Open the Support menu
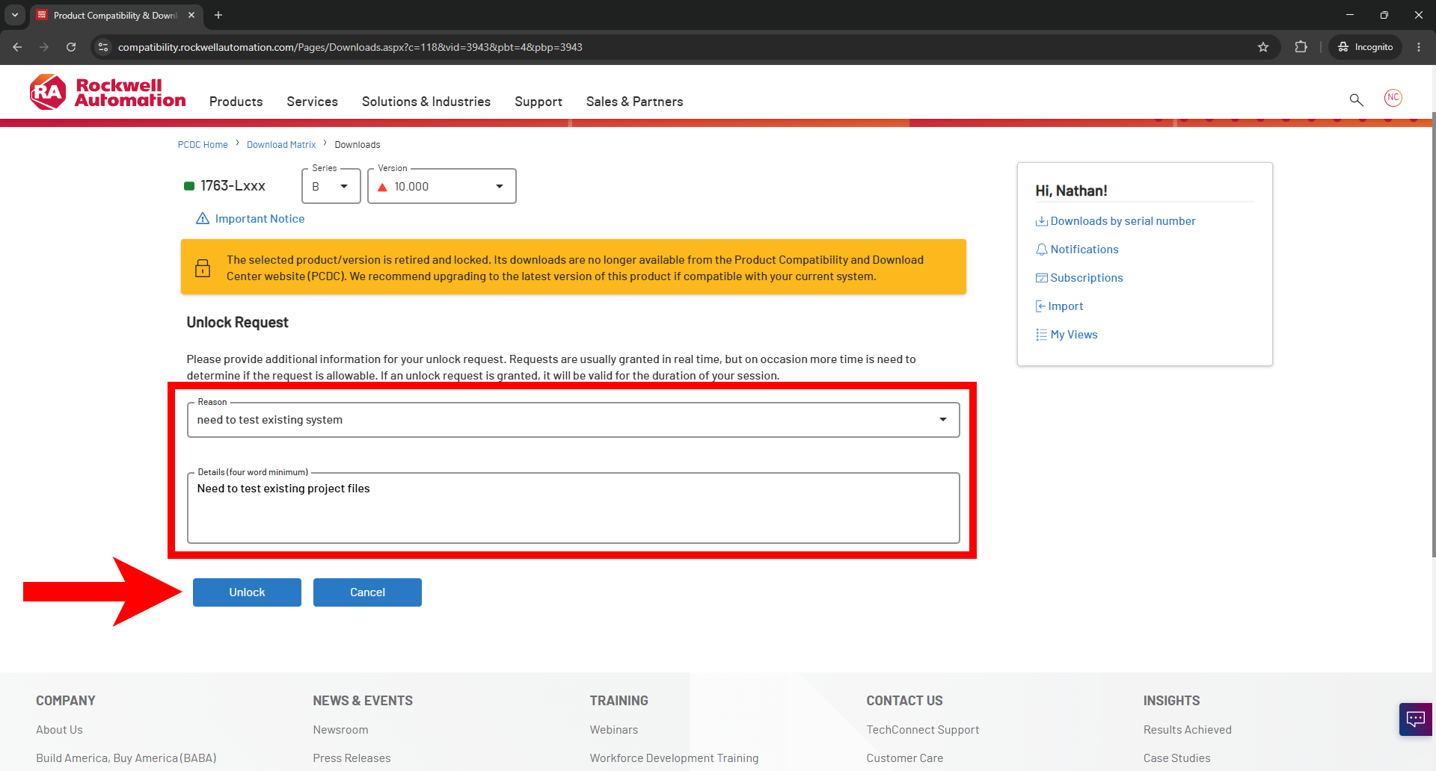This screenshot has width=1436, height=771. click(x=538, y=102)
